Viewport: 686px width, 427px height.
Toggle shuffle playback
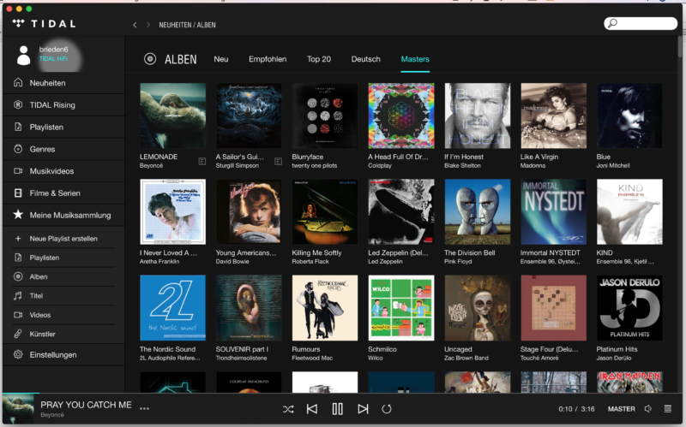288,409
